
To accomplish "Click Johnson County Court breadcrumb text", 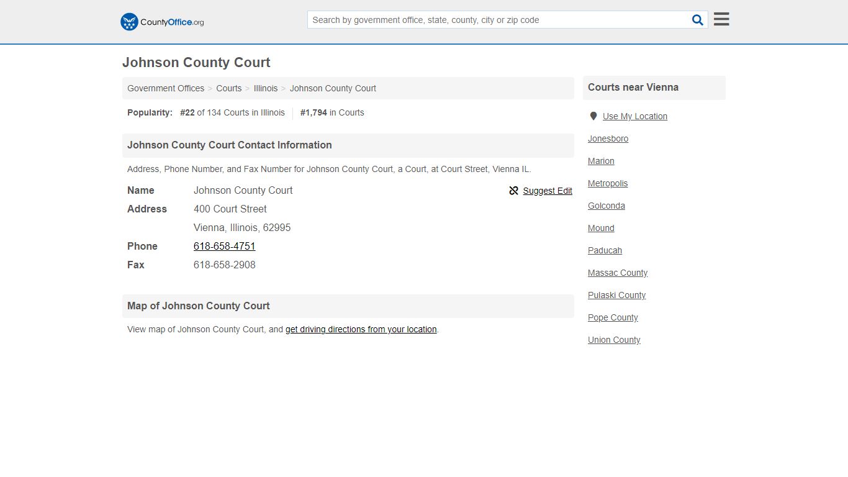I will pos(333,88).
